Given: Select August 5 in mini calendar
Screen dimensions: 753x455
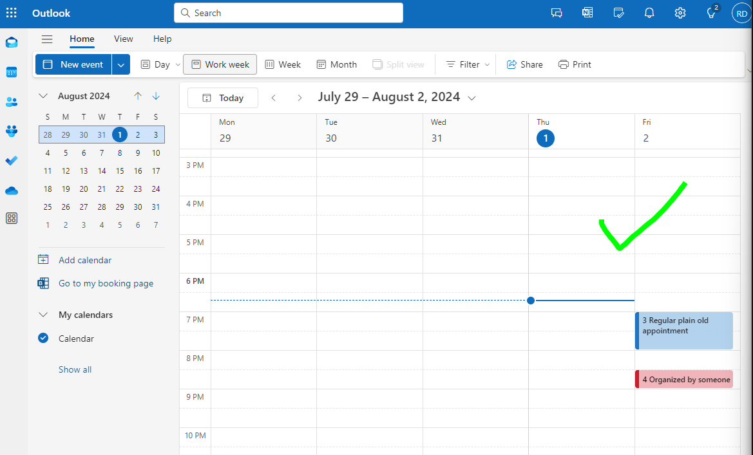Looking at the screenshot, I should point(66,153).
